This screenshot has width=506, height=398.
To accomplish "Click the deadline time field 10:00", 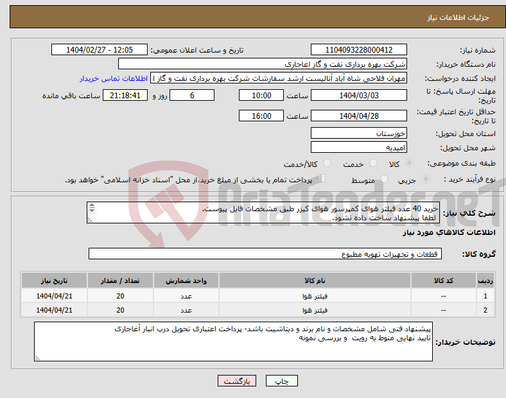I will tap(261, 95).
